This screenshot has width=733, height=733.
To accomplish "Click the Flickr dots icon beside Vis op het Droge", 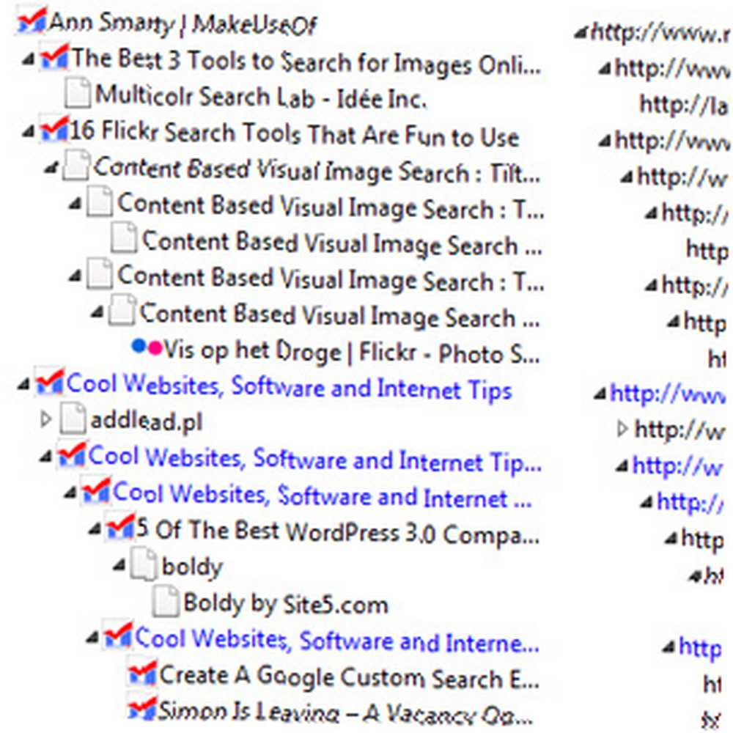I will tap(147, 347).
